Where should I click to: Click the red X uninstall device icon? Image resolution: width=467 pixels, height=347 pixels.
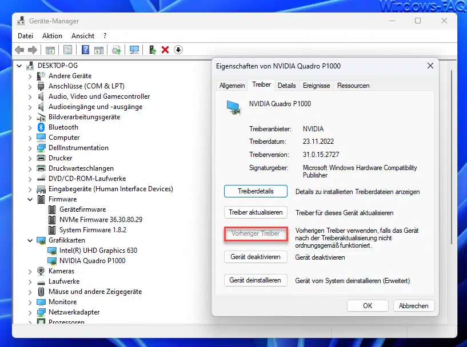click(165, 50)
